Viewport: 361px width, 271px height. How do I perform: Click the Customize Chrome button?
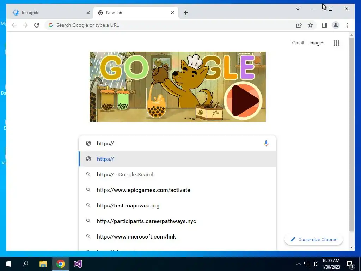[313, 240]
